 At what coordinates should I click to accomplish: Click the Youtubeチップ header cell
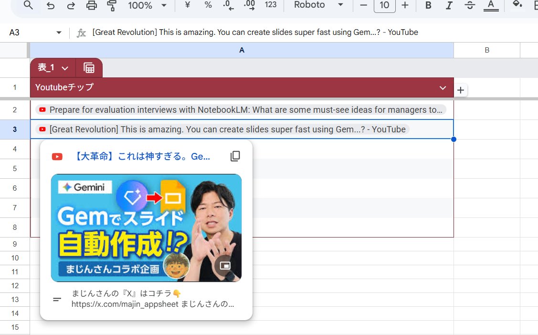[x=242, y=87]
